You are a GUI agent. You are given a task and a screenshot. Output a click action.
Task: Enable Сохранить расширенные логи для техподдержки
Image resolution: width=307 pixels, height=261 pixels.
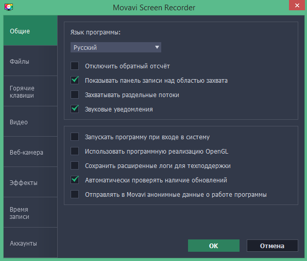coord(75,165)
